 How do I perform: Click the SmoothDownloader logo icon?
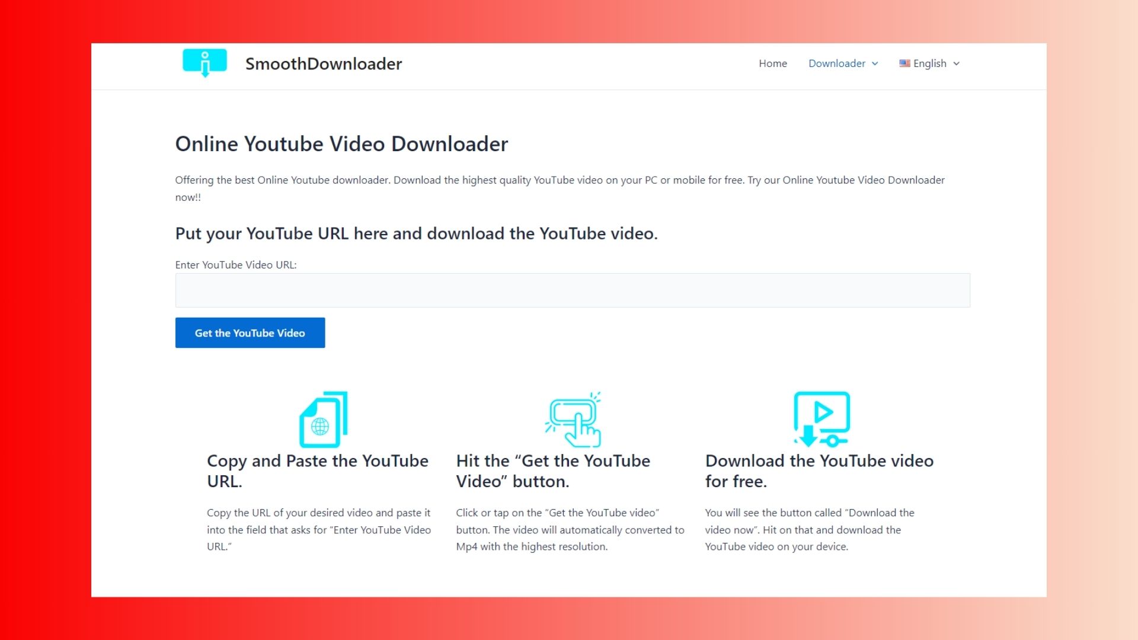coord(204,63)
